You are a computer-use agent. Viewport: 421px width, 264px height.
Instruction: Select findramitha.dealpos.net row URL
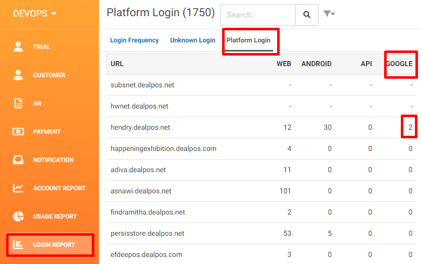[148, 213]
